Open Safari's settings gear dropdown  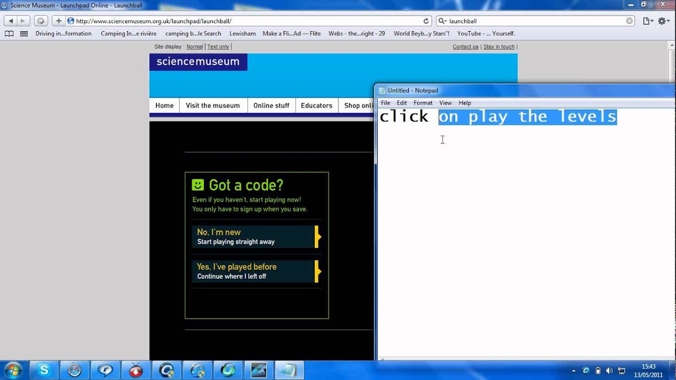click(x=664, y=21)
